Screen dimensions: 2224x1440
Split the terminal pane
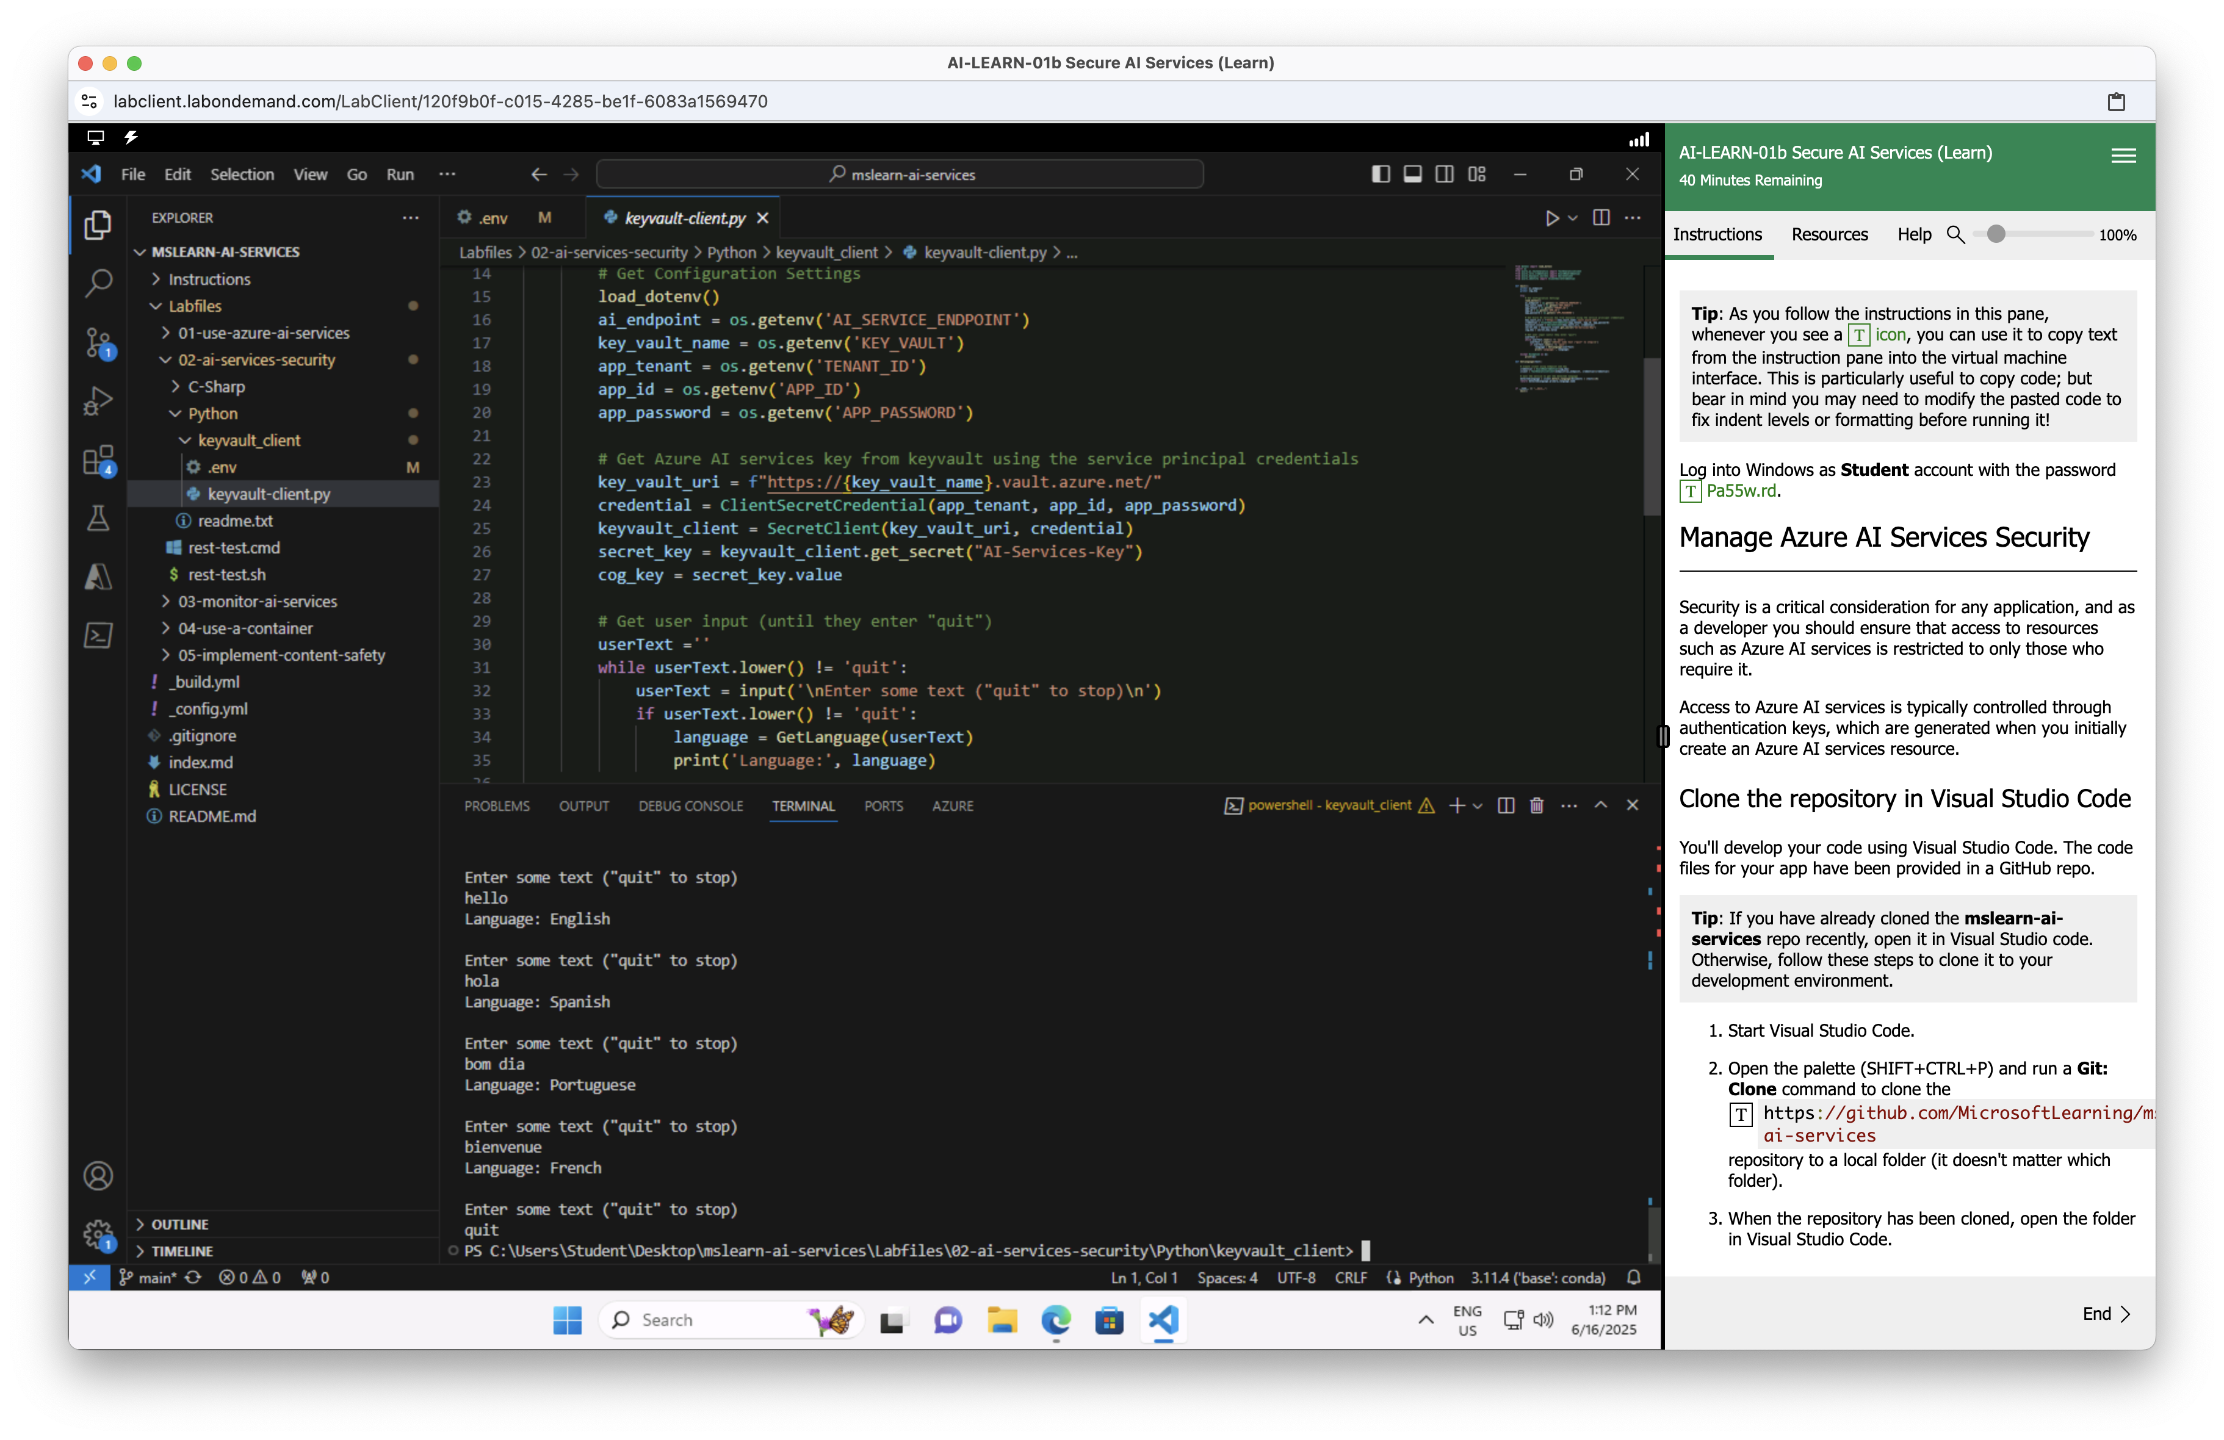pos(1506,805)
